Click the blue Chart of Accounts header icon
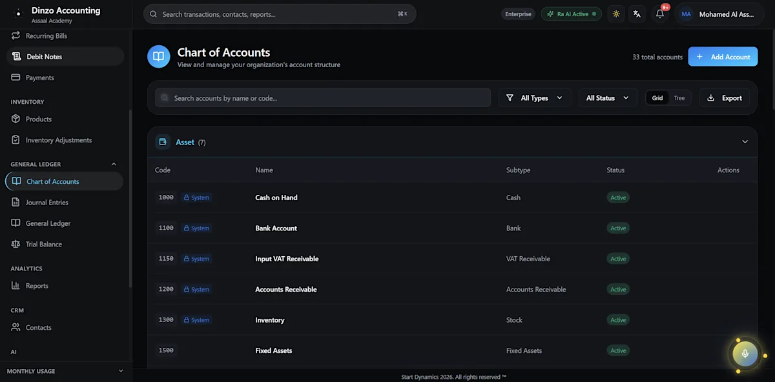The height and width of the screenshot is (382, 775). click(x=159, y=57)
